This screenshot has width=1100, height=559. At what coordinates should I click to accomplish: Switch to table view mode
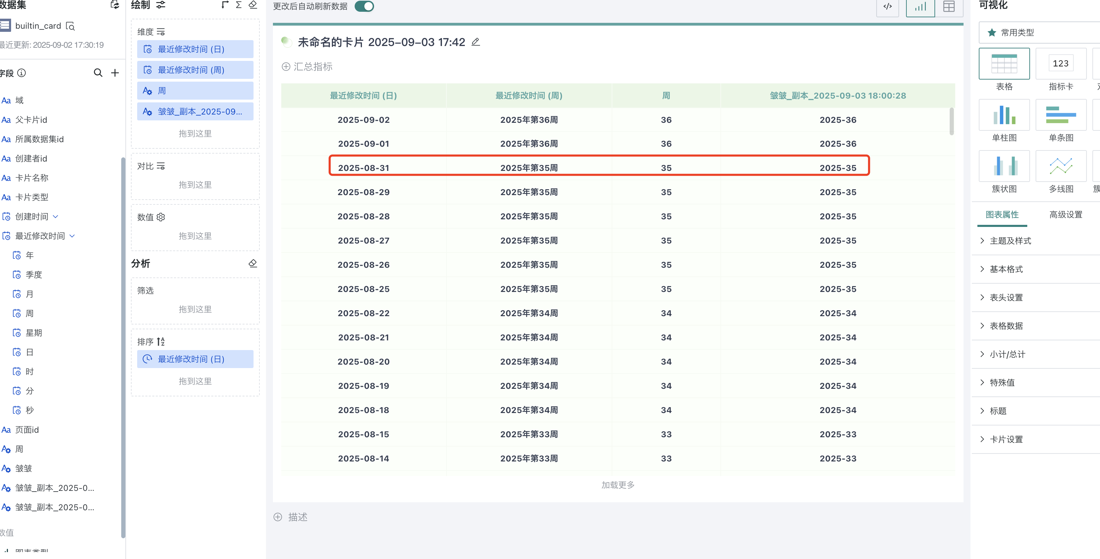pos(948,6)
